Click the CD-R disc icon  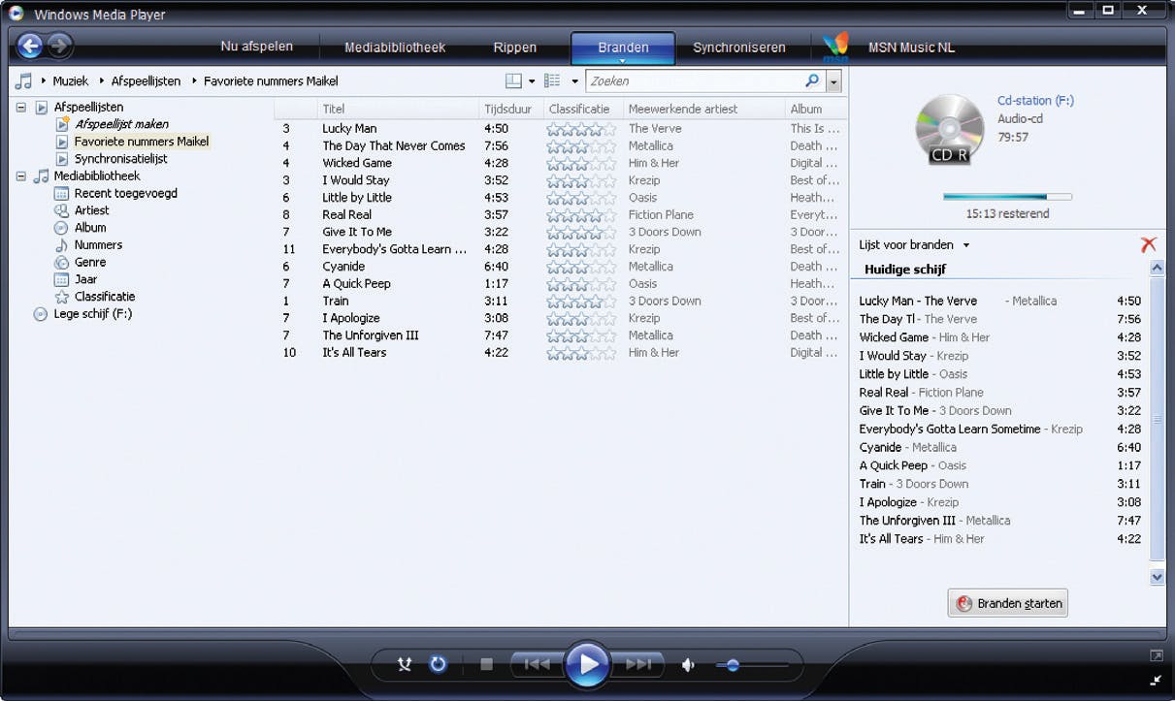pos(949,130)
